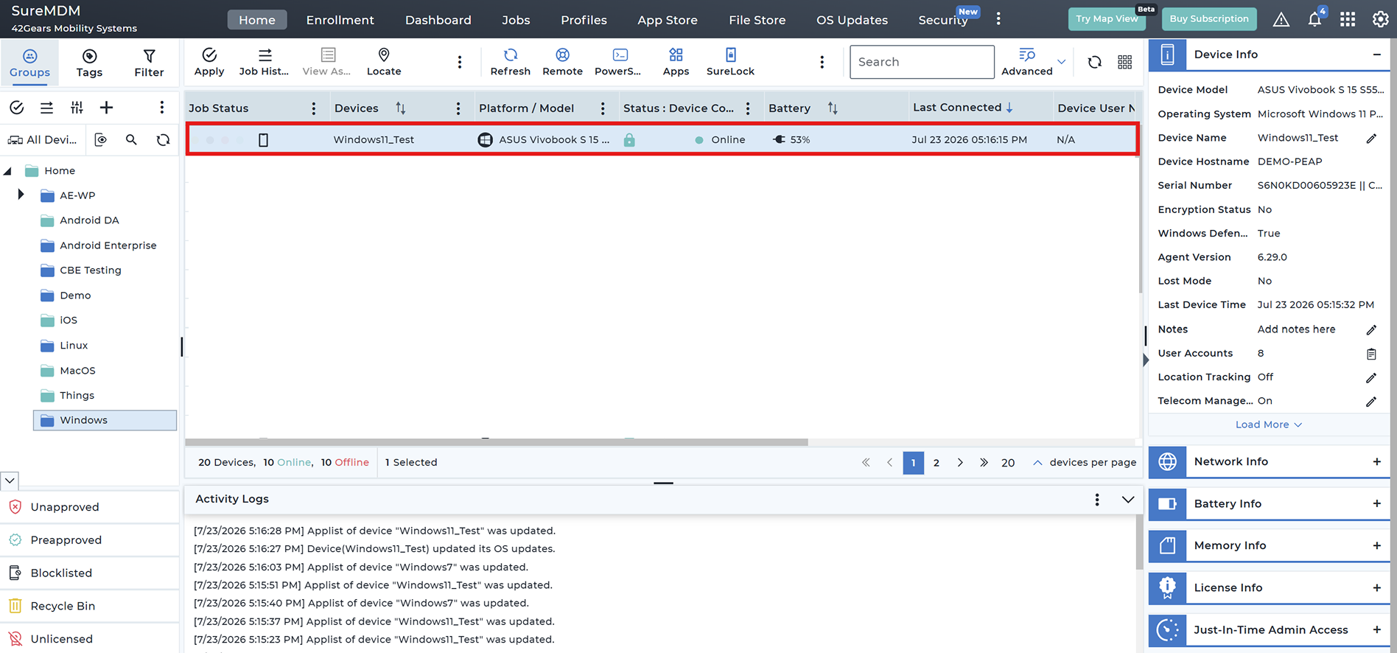This screenshot has height=653, width=1397.
Task: Open devices per page dropdown
Action: coord(1037,462)
